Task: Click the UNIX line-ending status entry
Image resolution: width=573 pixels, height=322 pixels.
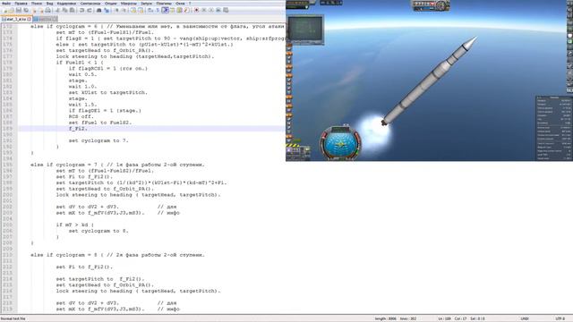Action: pyautogui.click(x=525, y=318)
